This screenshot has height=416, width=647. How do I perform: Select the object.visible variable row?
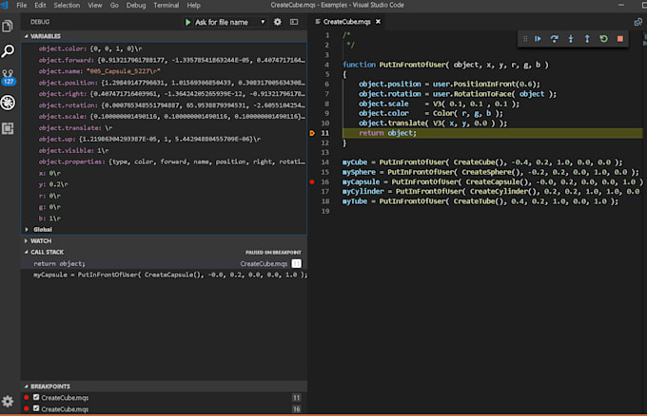pos(165,151)
